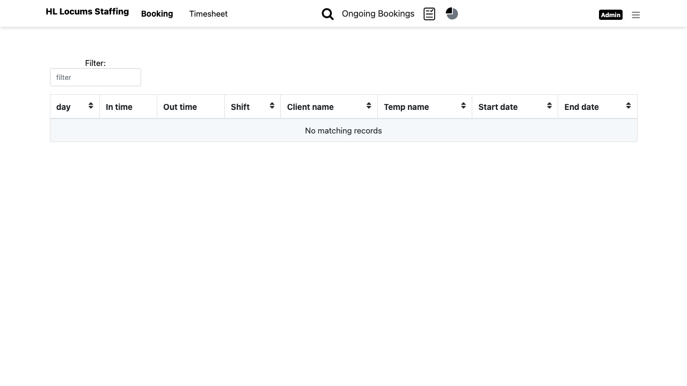687x386 pixels.
Task: Click the No matching records message
Action: point(343,131)
